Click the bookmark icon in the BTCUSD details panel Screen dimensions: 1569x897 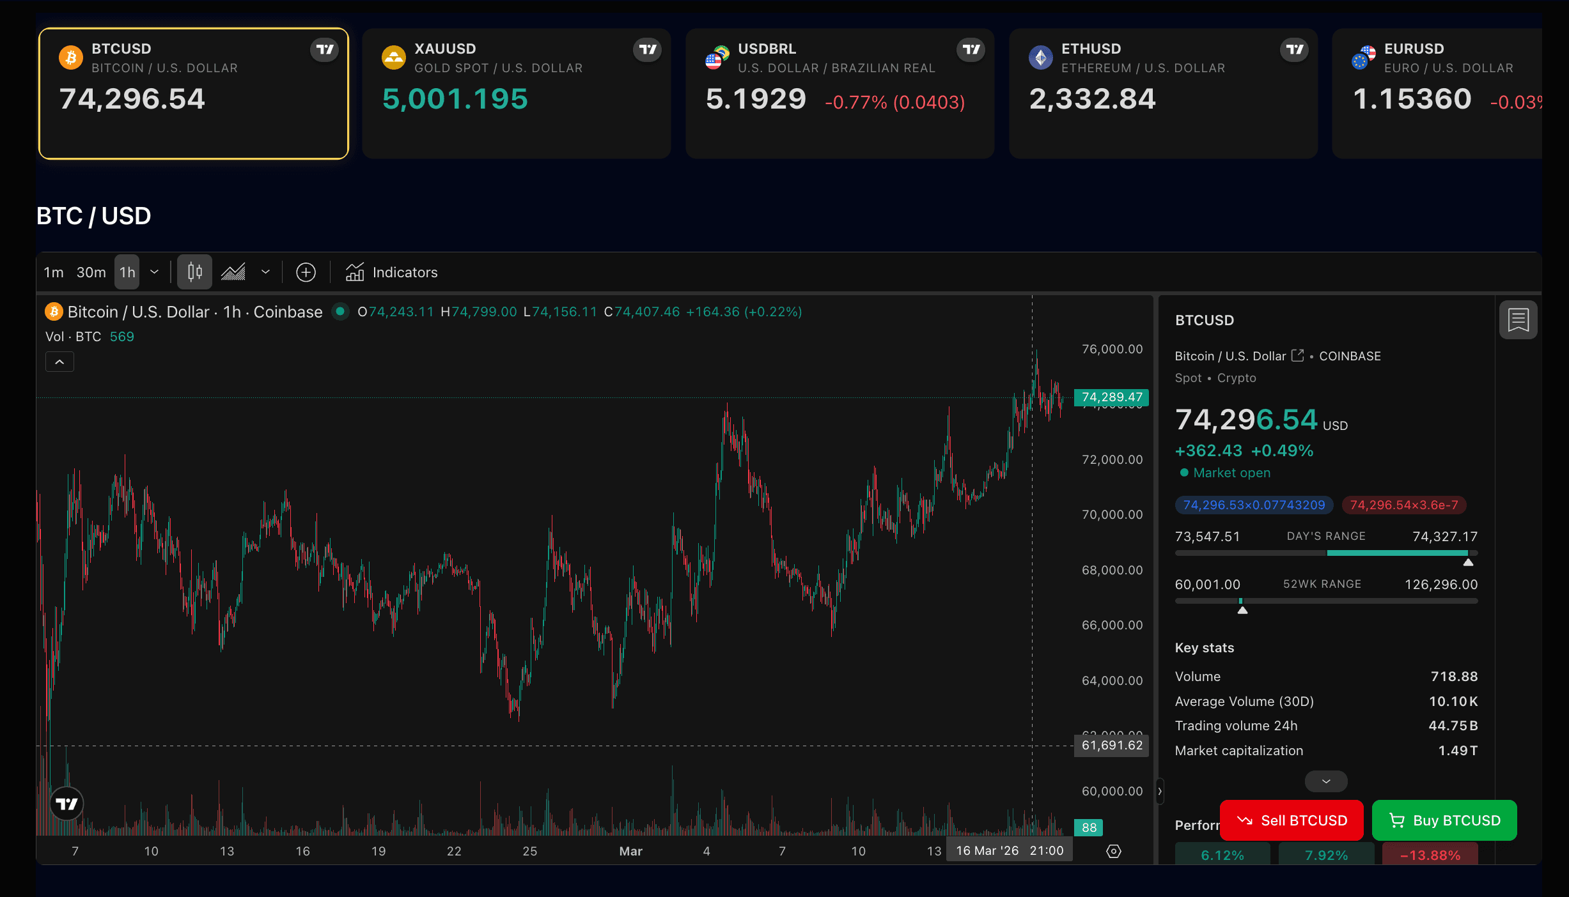tap(1518, 319)
